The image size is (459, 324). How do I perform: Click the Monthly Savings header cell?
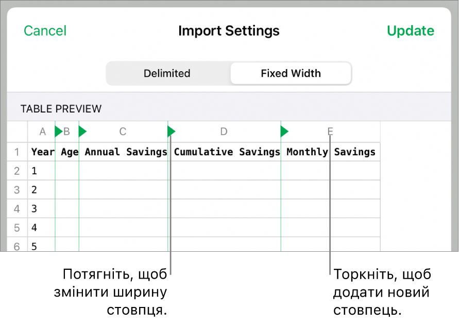click(331, 152)
